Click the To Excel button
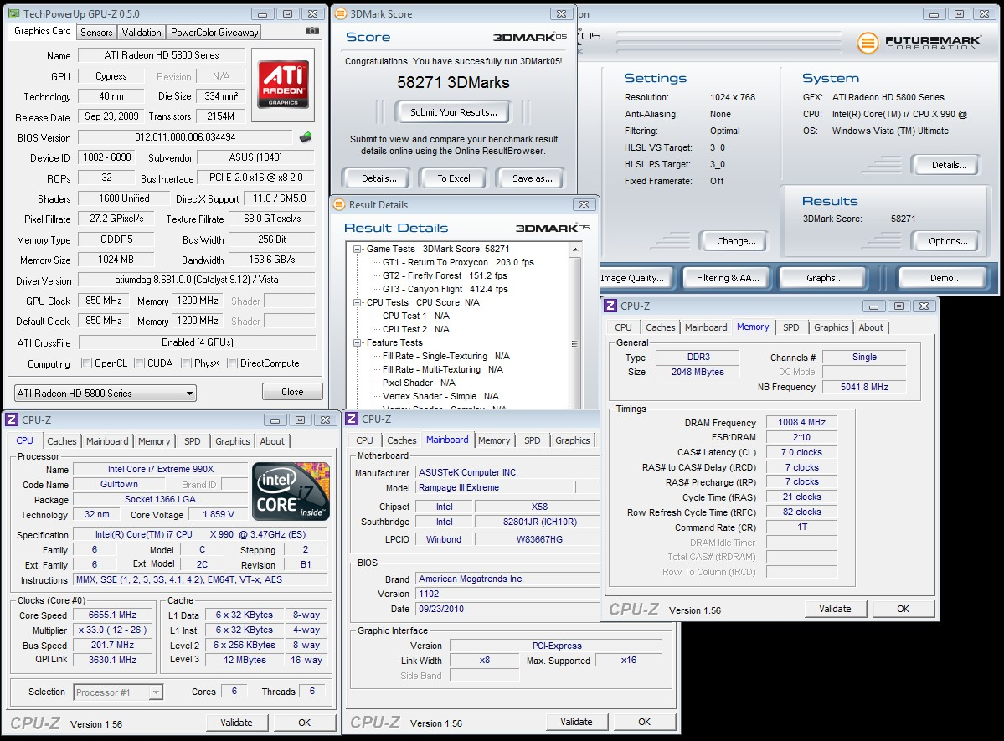The width and height of the screenshot is (1004, 741). coord(453,178)
